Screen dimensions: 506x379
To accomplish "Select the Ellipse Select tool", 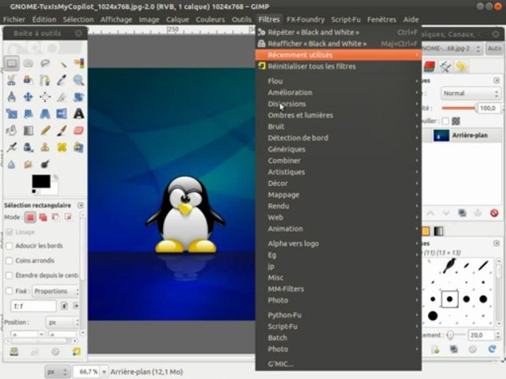I will pos(28,63).
